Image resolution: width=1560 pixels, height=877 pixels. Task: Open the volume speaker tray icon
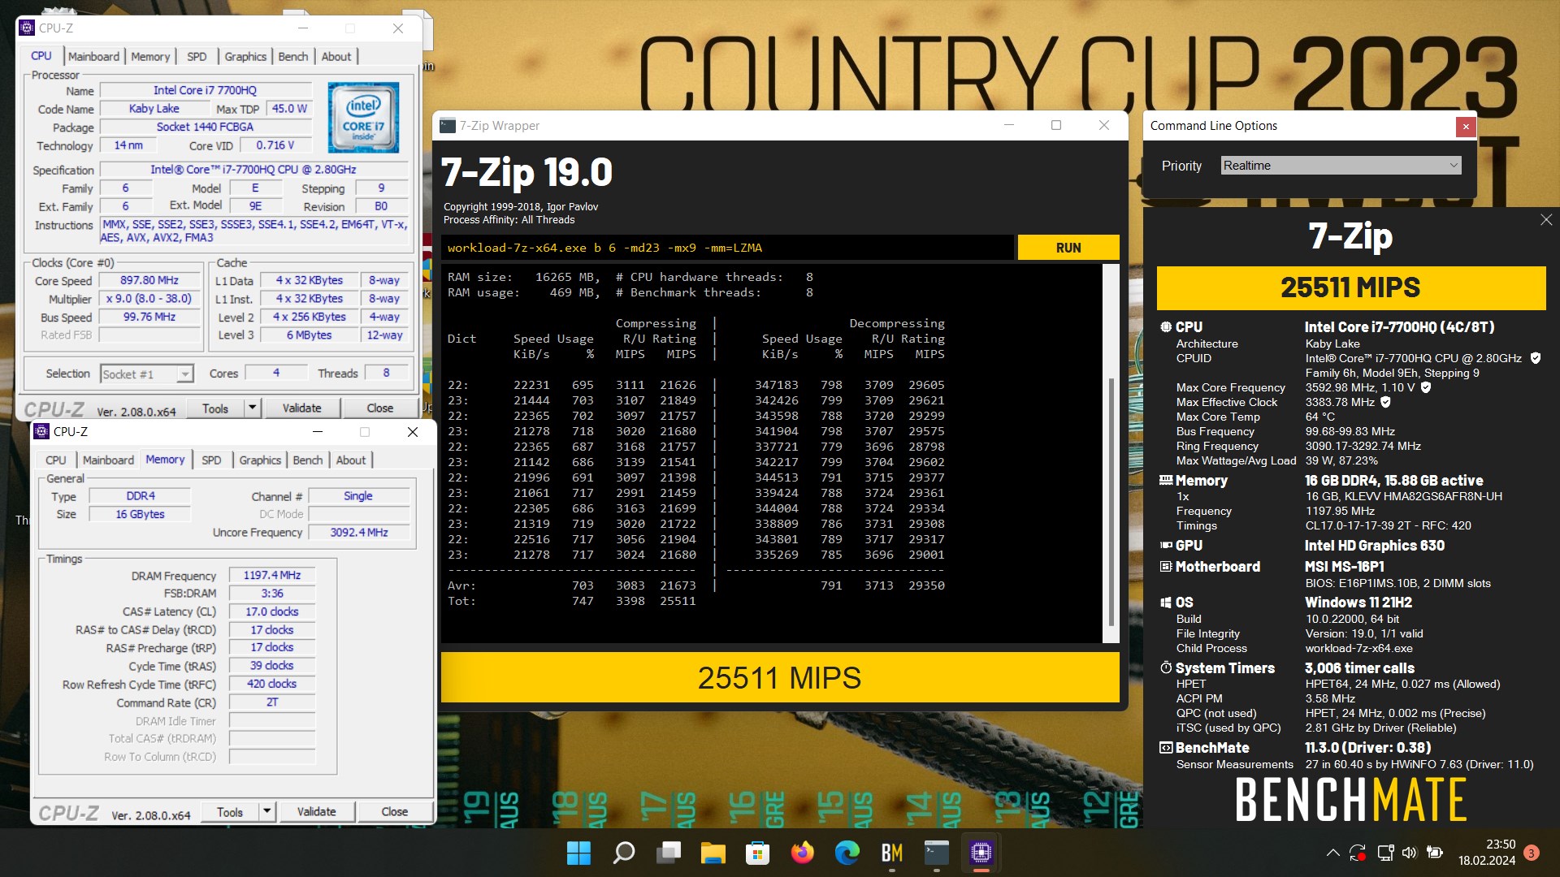tap(1409, 853)
